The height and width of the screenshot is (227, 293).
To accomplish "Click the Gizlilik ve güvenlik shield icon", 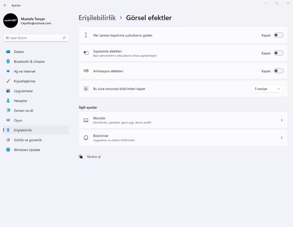I will point(8,140).
